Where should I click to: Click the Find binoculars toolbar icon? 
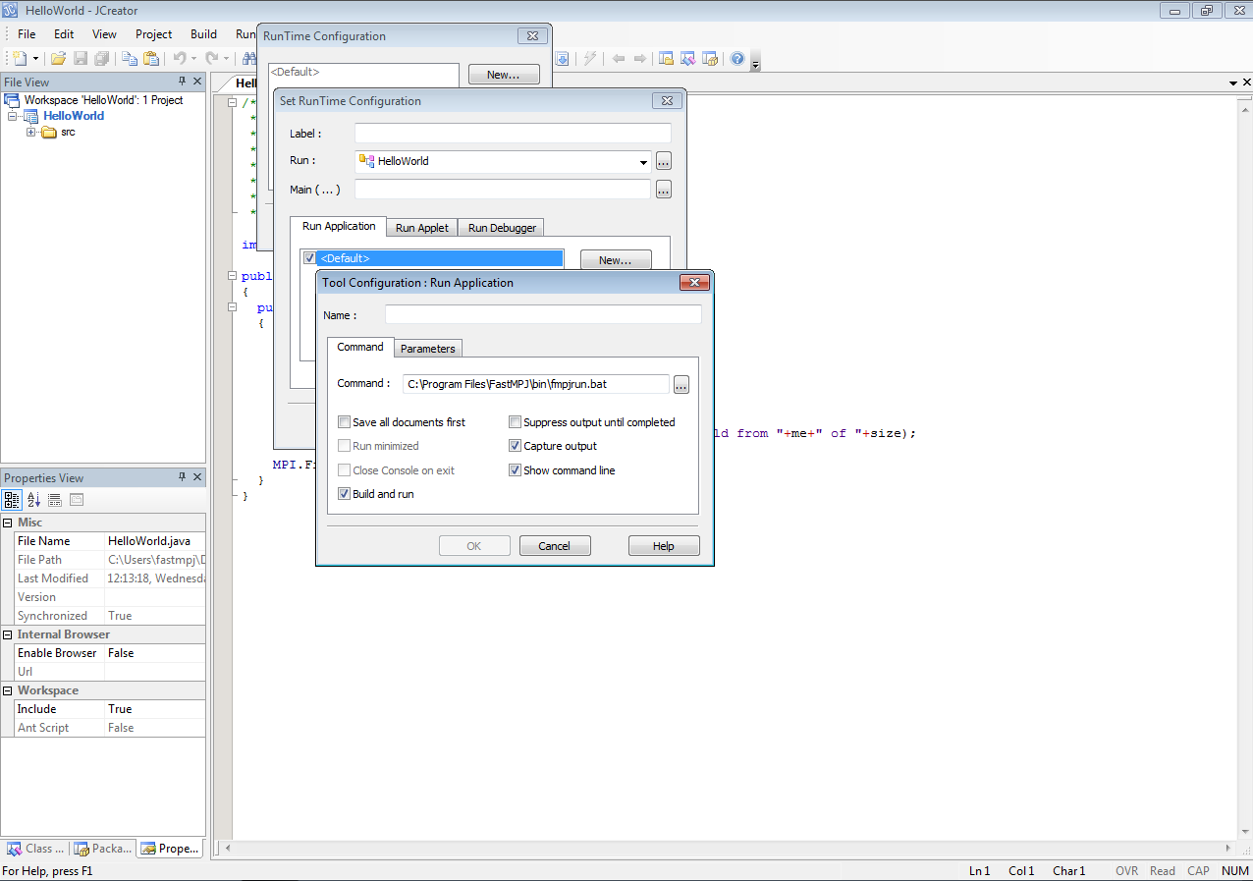249,59
